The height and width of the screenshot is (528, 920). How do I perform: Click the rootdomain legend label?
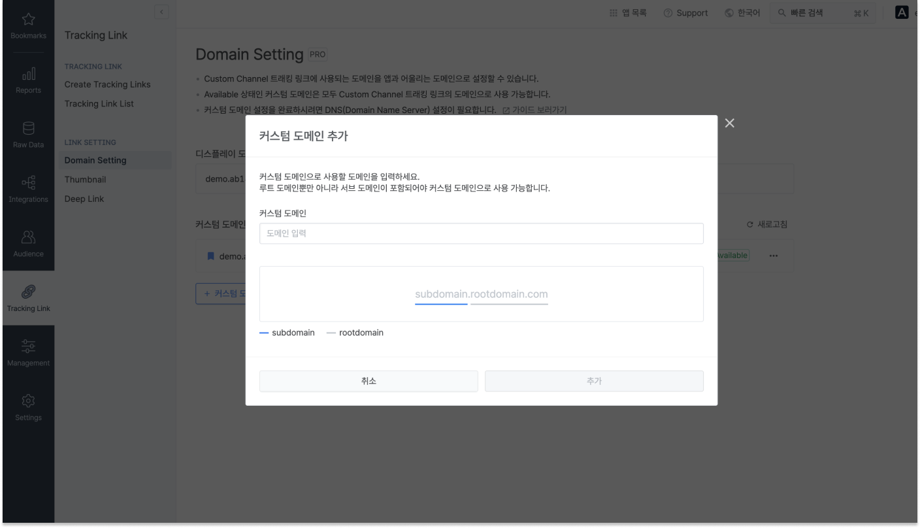[361, 333]
